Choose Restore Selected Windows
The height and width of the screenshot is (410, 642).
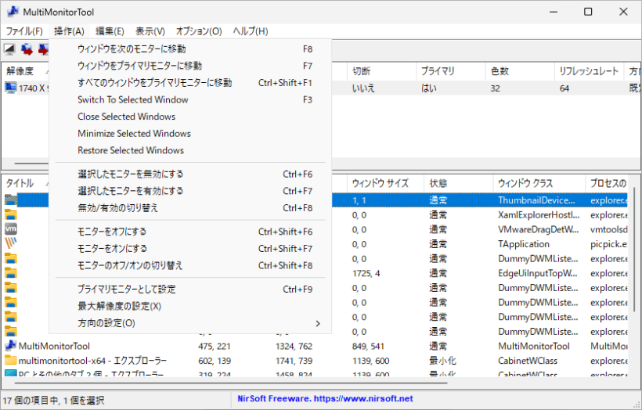(190, 150)
